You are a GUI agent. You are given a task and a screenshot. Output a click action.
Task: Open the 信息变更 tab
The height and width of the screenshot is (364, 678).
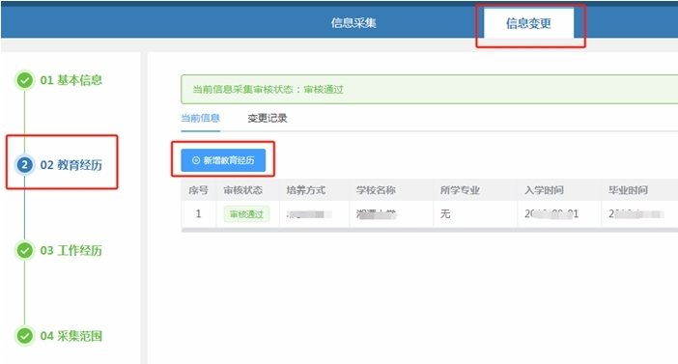[528, 23]
